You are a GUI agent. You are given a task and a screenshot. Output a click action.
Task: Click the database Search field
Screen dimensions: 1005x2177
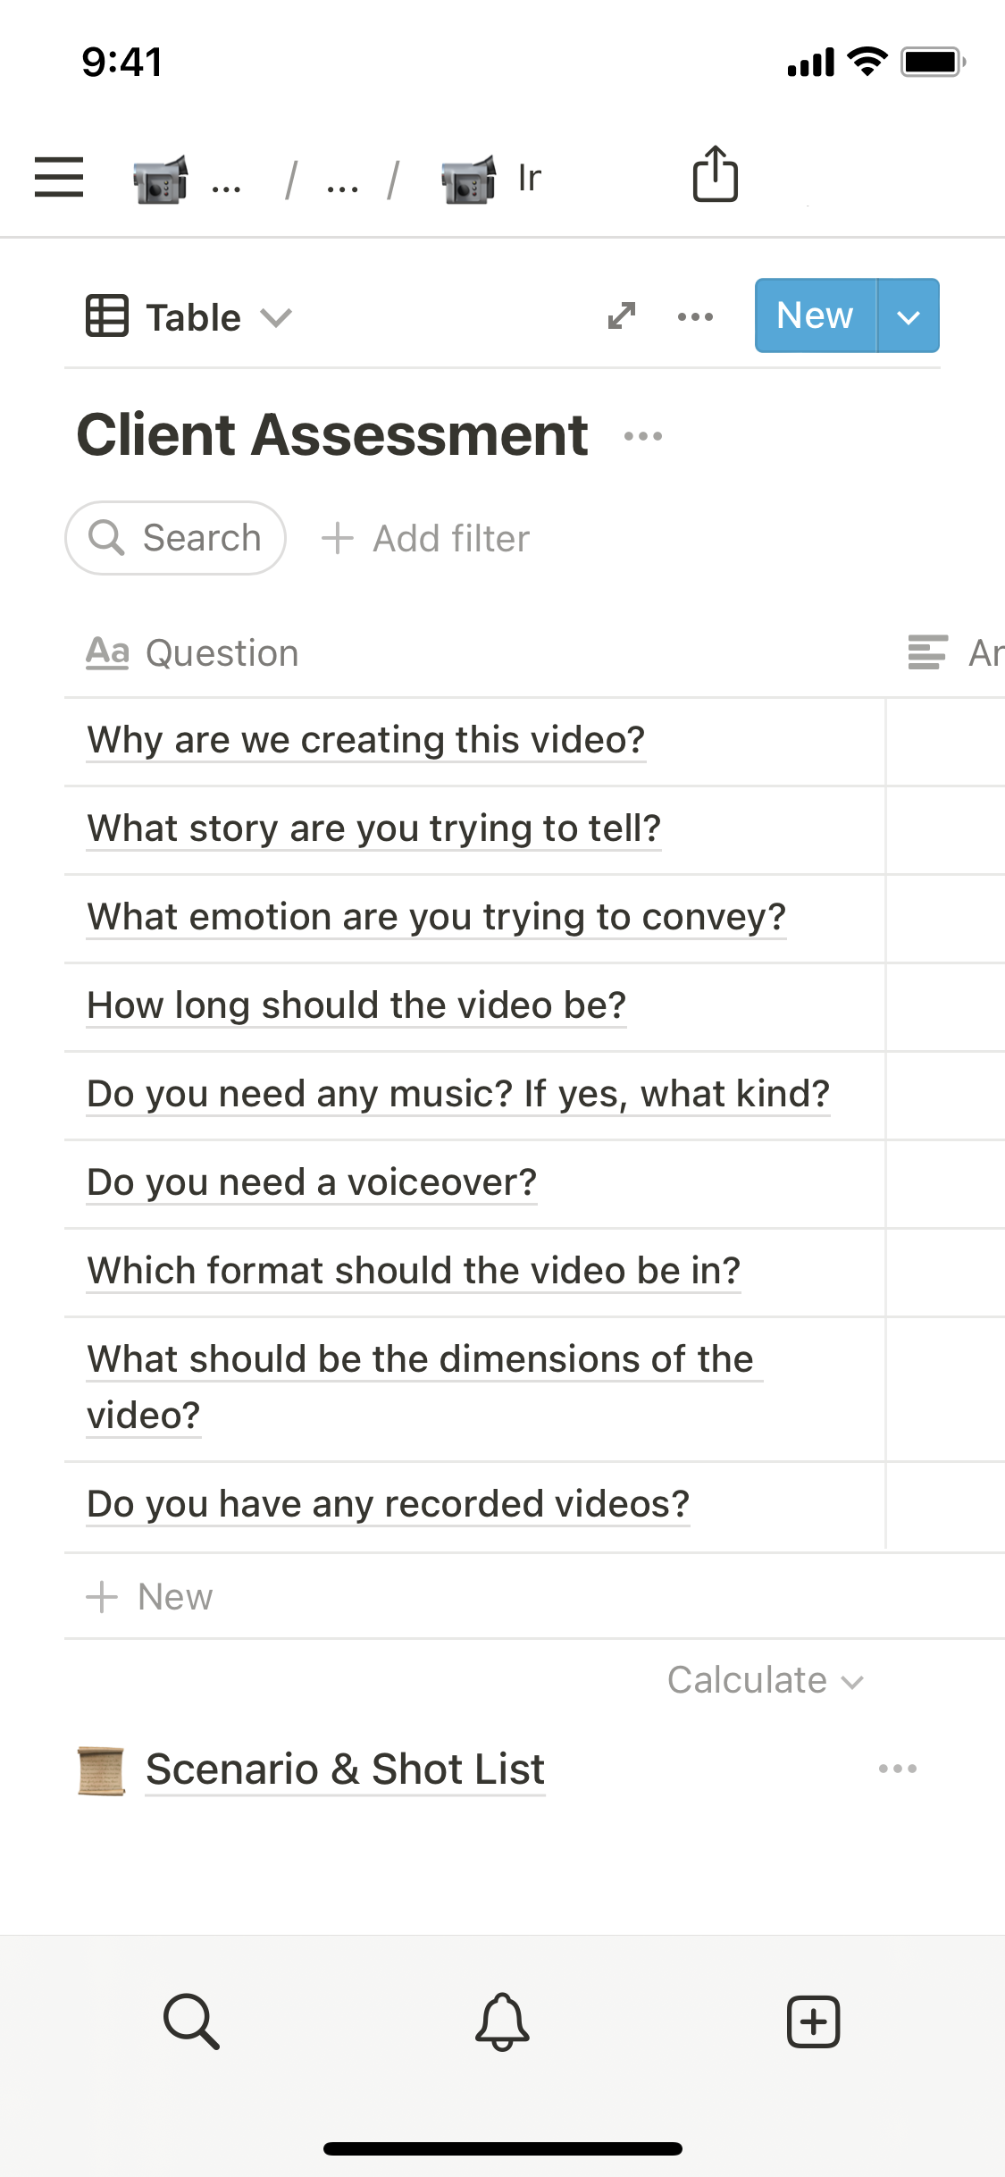coord(176,538)
